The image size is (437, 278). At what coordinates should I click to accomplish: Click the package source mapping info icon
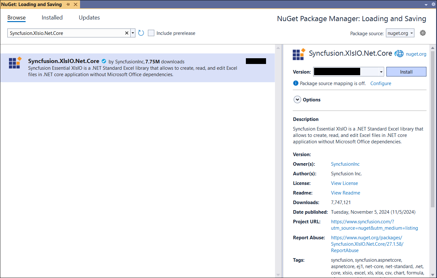coord(296,83)
